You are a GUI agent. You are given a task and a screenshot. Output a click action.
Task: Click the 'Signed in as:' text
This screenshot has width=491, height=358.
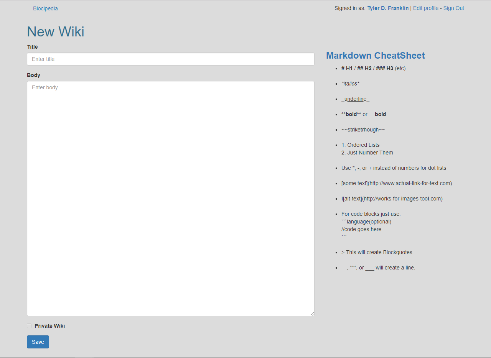coord(350,8)
